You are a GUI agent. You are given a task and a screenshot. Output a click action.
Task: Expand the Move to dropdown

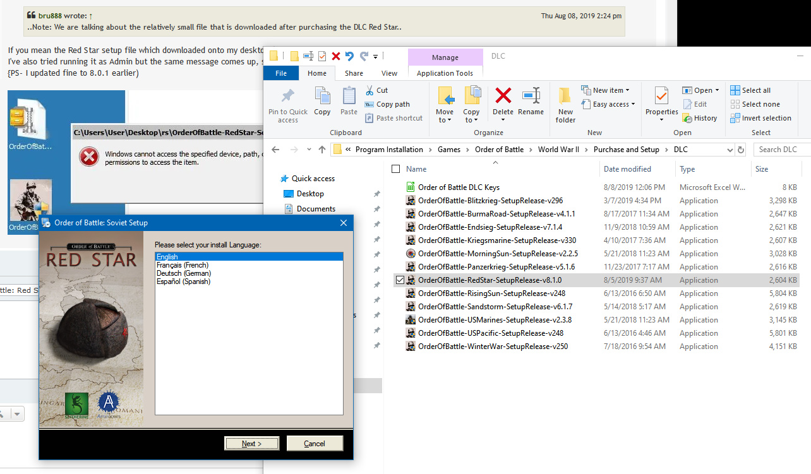pyautogui.click(x=445, y=120)
